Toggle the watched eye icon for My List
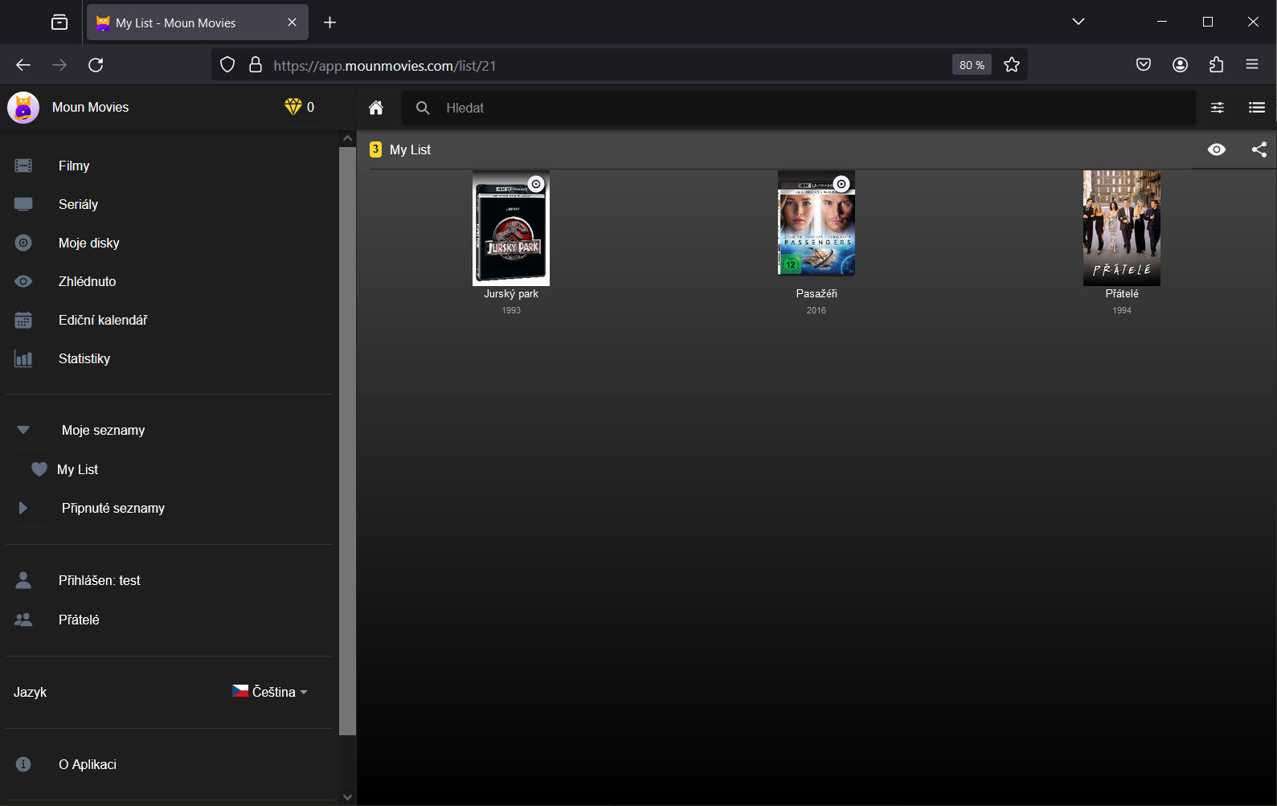Image resolution: width=1277 pixels, height=806 pixels. point(1216,149)
